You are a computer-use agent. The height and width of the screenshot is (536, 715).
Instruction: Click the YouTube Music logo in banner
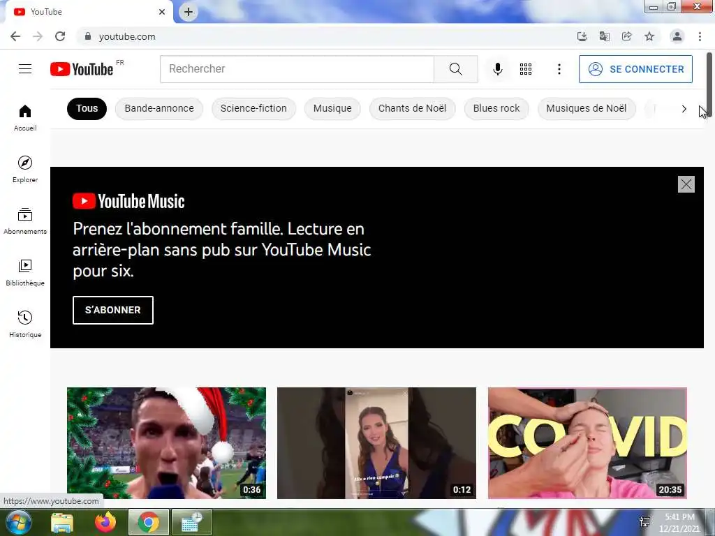tap(128, 201)
